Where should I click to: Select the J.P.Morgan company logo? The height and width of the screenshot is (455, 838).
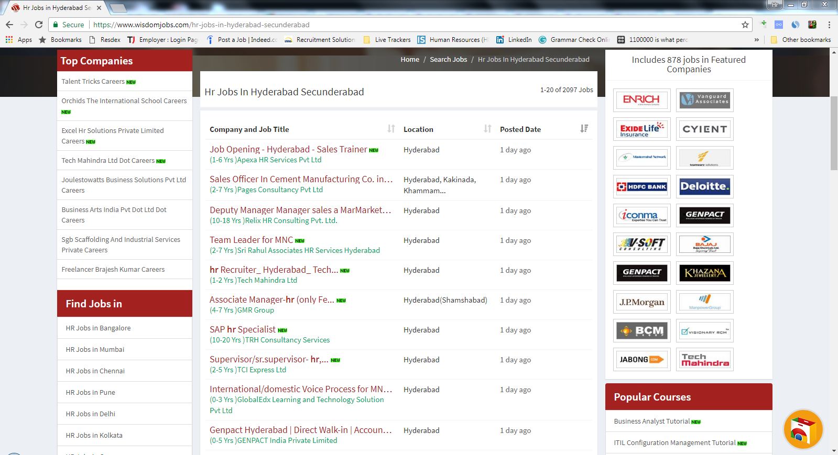(x=641, y=302)
